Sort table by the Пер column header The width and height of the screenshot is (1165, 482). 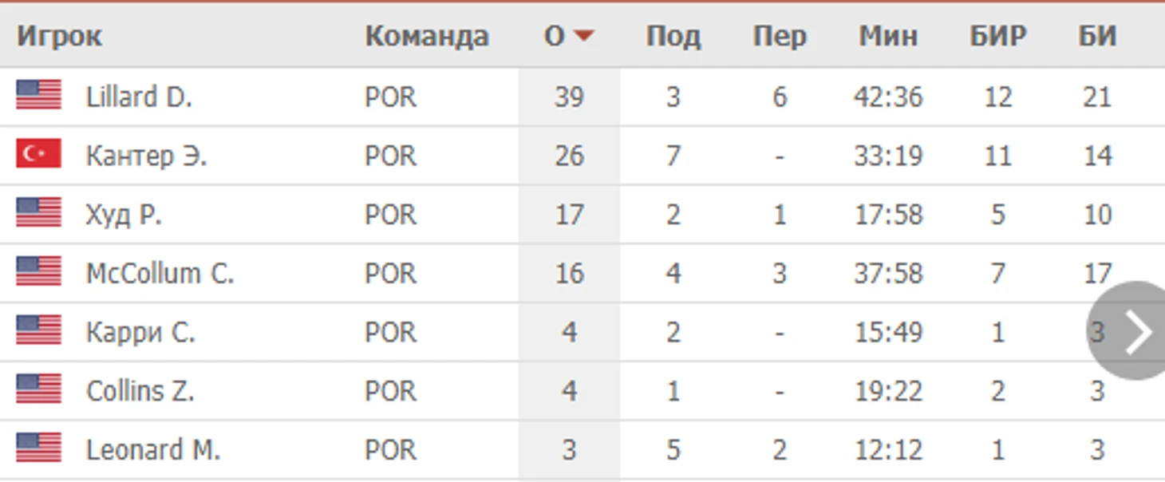779,37
